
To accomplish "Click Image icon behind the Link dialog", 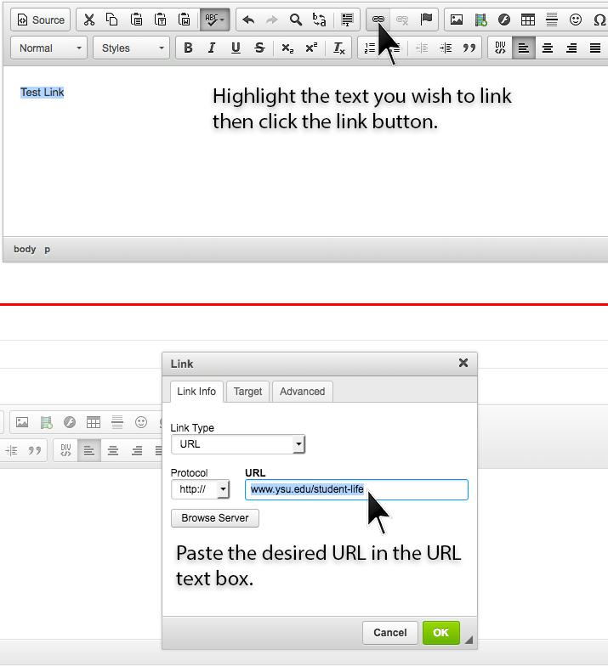I will 22,422.
